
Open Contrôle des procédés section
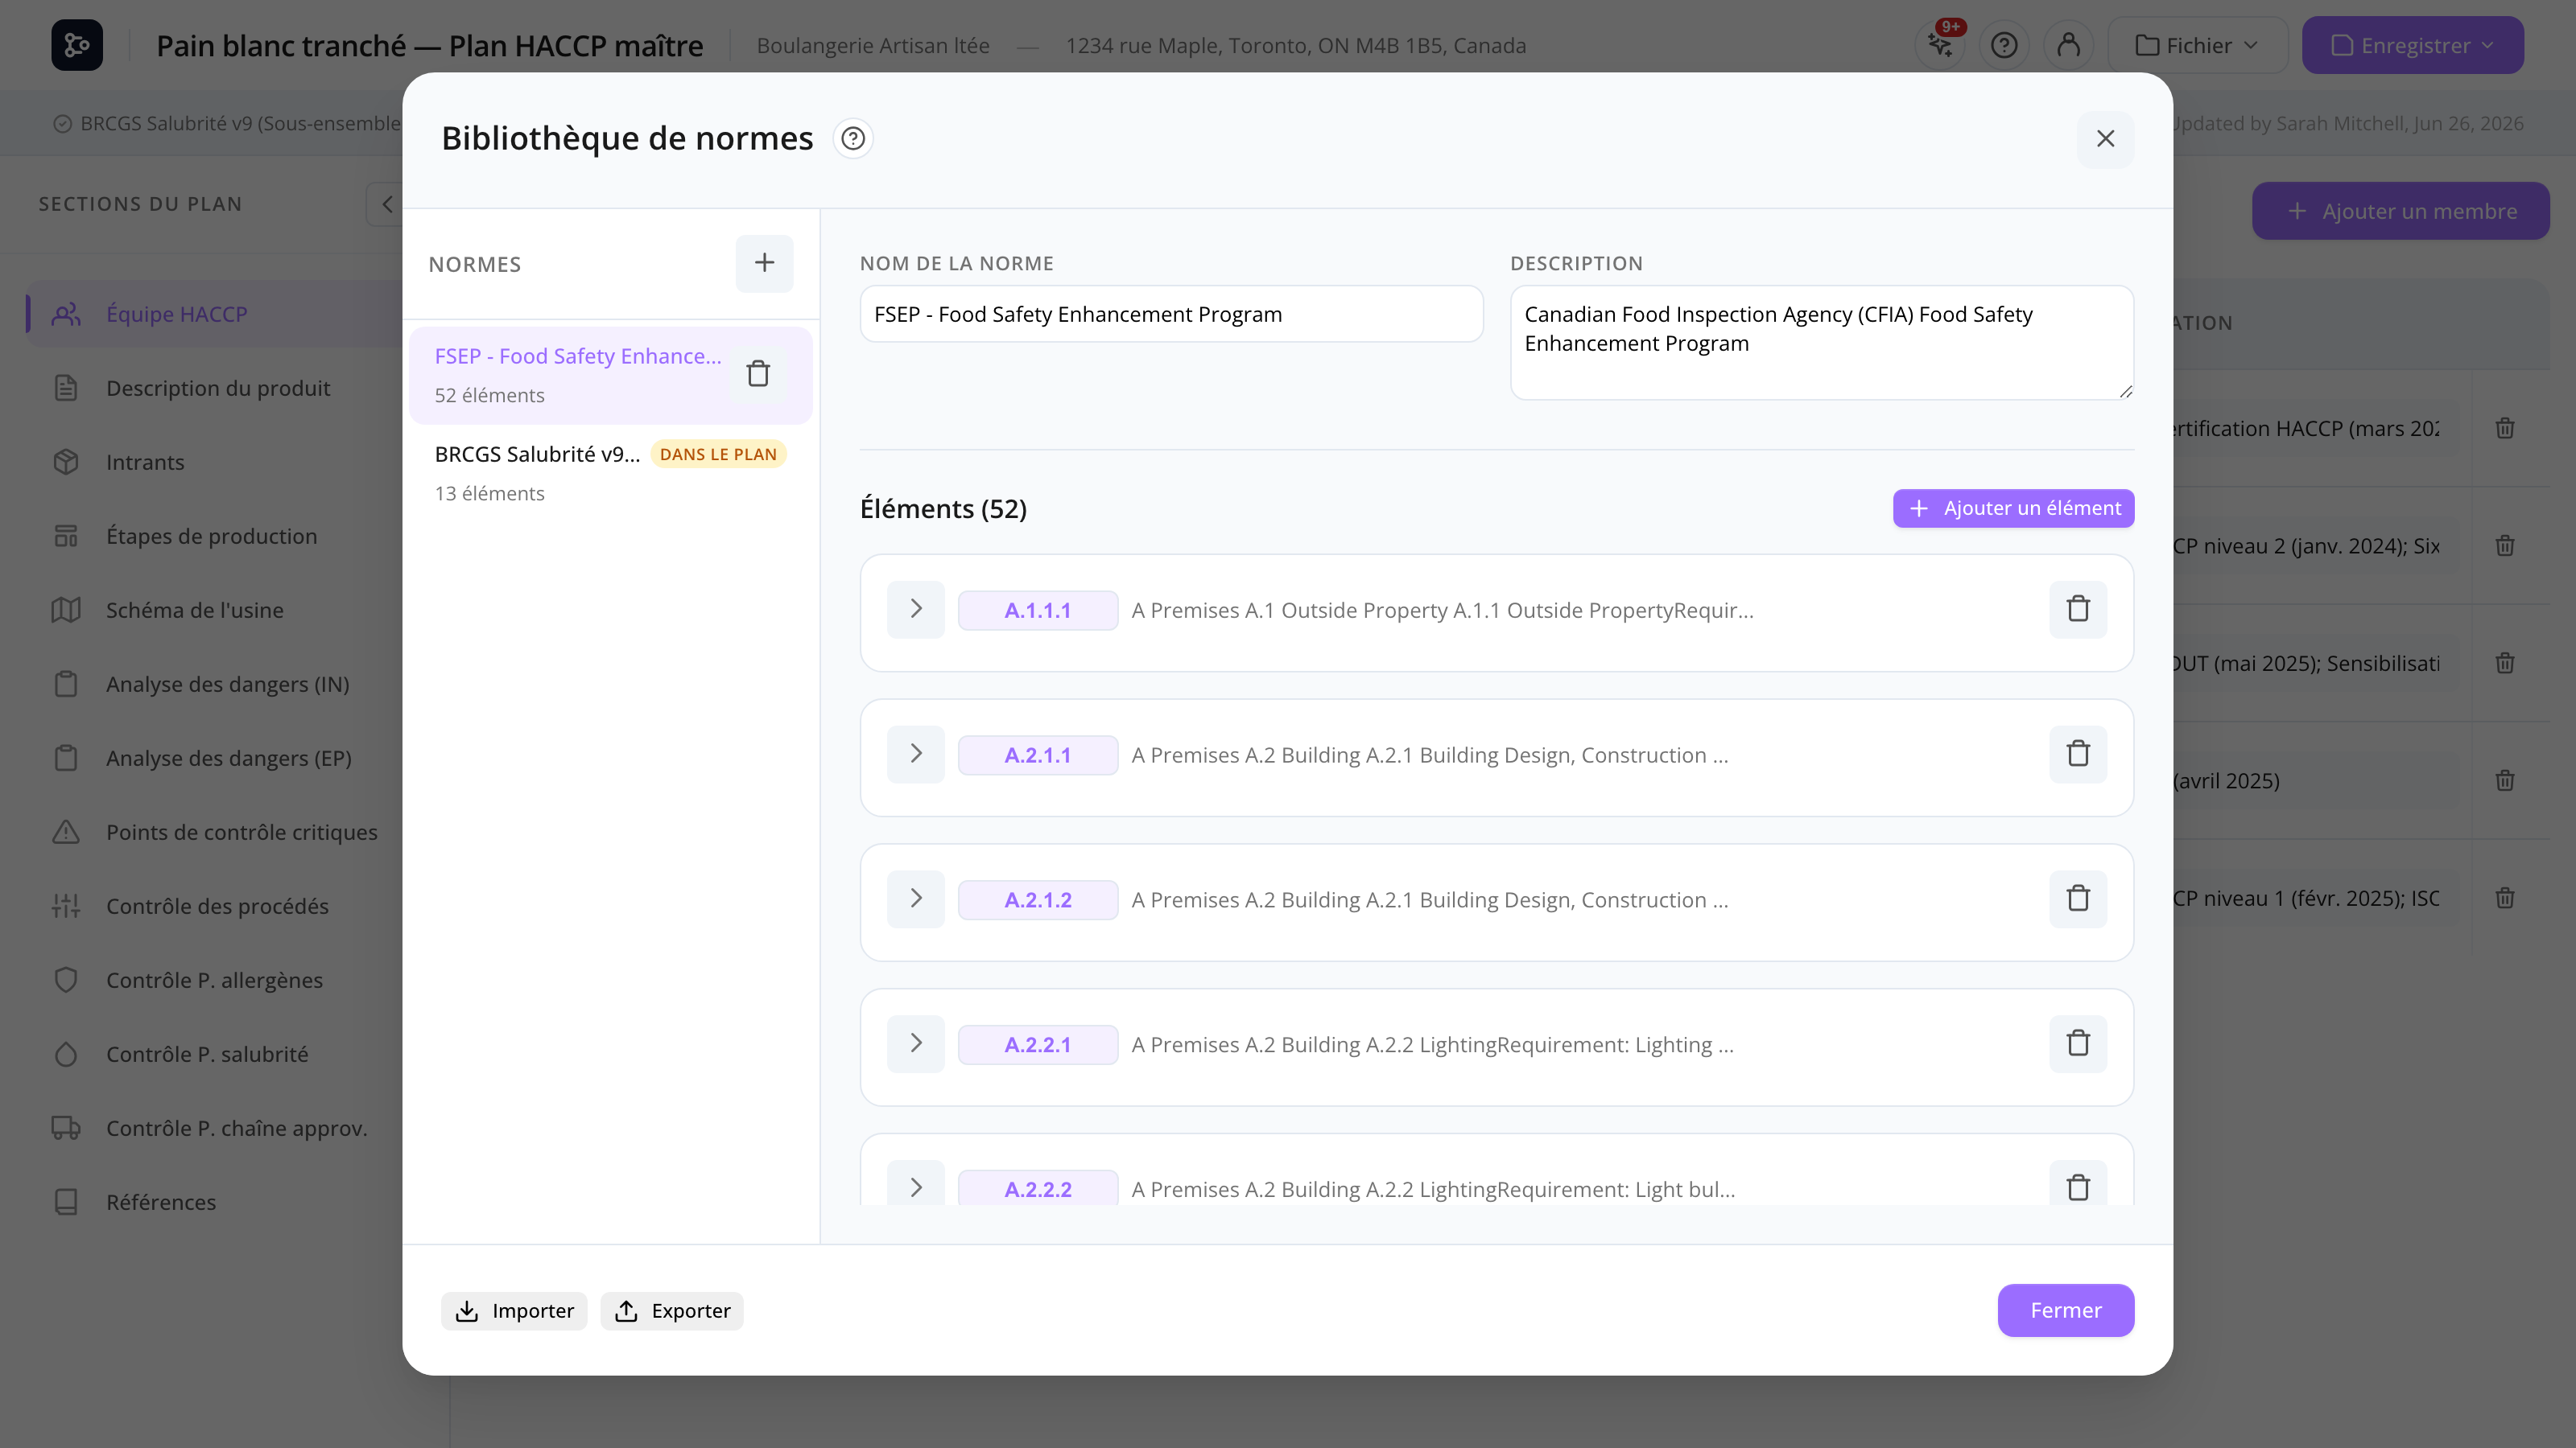pyautogui.click(x=215, y=905)
